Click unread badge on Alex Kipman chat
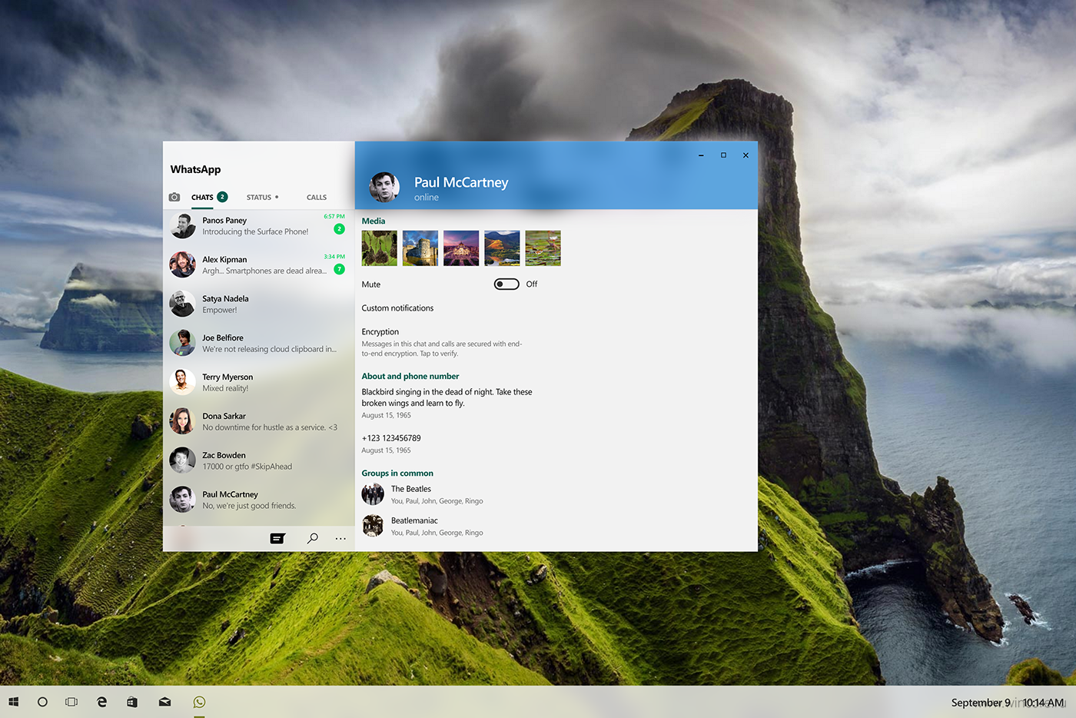This screenshot has width=1076, height=718. 339,269
